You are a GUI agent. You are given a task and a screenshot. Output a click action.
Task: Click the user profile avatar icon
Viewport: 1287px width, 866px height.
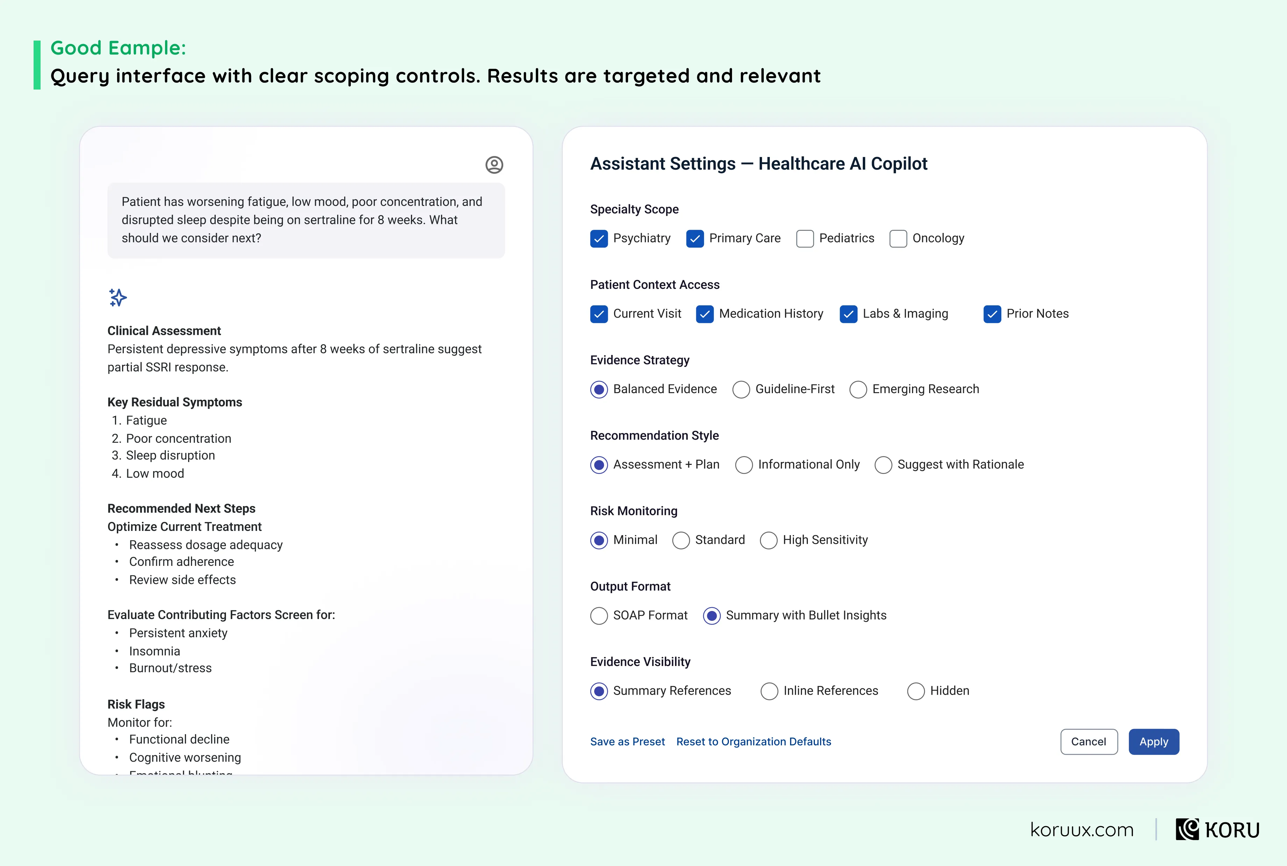(x=494, y=165)
